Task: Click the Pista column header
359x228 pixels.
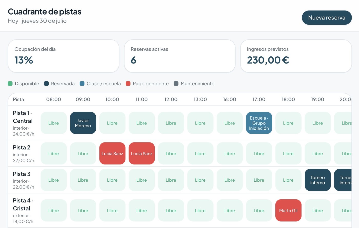Action: pos(18,99)
